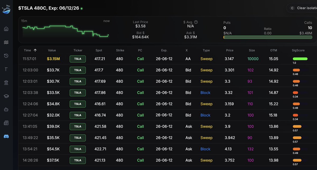Sort by the PC column header

[x=140, y=50]
